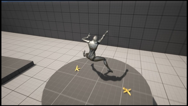This screenshot has height=106, width=188.
Task: Click the mannequin's raised right hand
Action: point(107,32)
